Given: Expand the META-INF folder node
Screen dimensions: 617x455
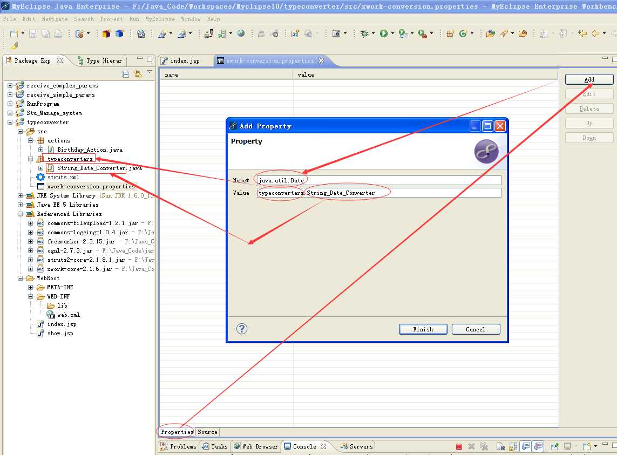Looking at the screenshot, I should click(x=30, y=287).
